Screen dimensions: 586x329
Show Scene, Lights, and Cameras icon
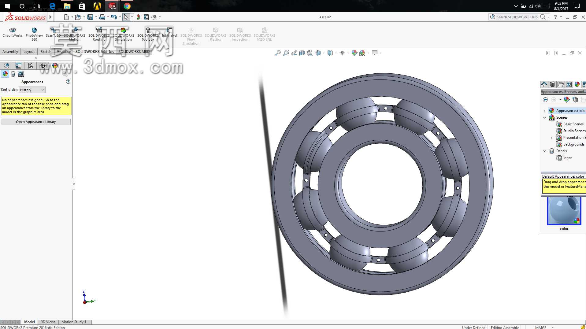click(x=21, y=74)
